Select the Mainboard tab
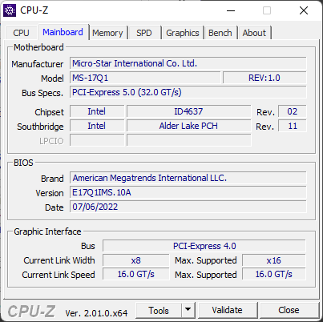The height and width of the screenshot is (322, 323). click(63, 32)
